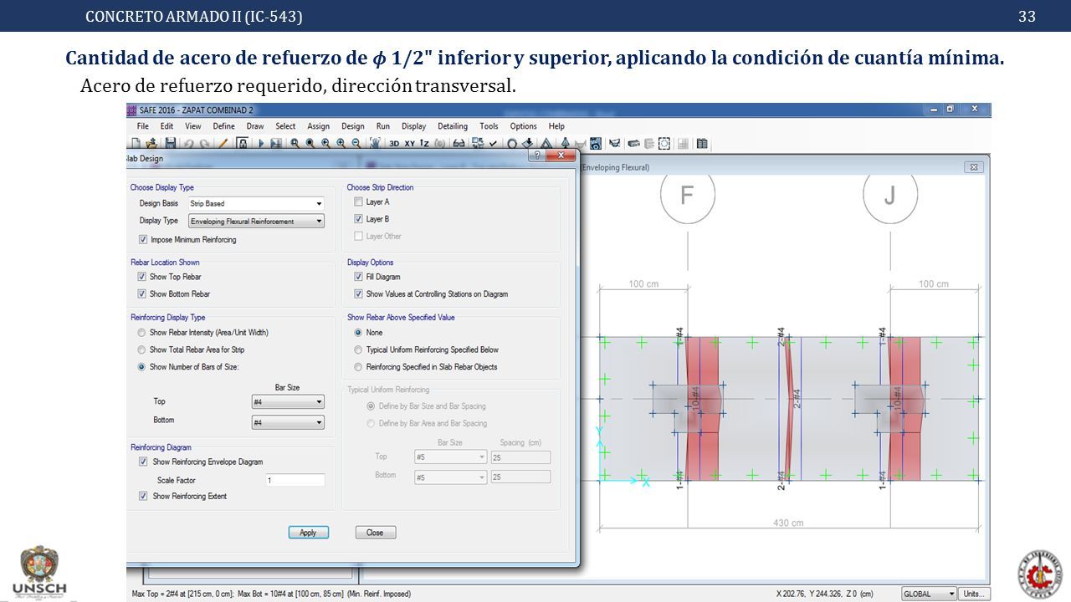This screenshot has width=1071, height=602.
Task: Select Show Total Rebar Area for Strip
Action: tap(141, 349)
